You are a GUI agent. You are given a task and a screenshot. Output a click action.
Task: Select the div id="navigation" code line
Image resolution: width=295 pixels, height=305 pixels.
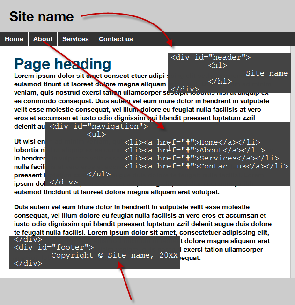pyautogui.click(x=98, y=126)
